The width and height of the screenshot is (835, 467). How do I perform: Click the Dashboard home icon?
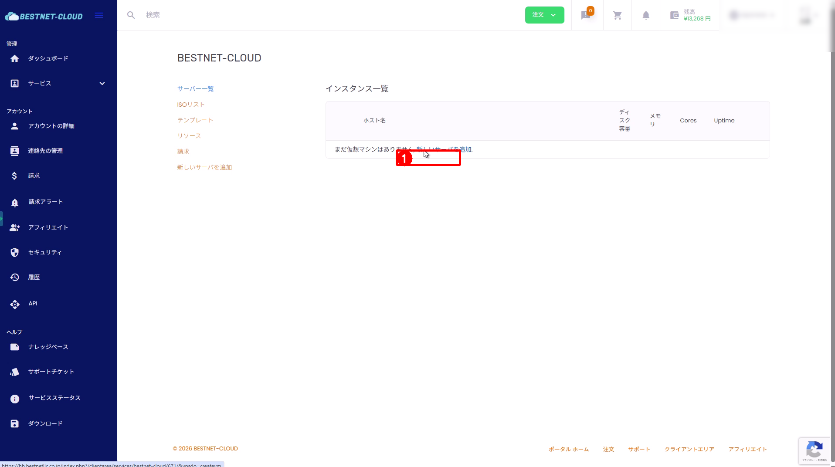15,59
